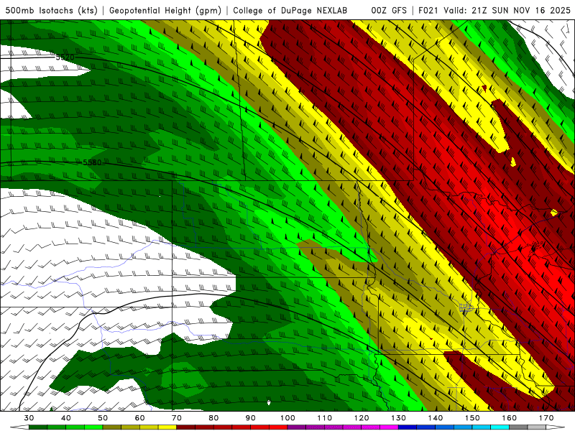Pick the bright magenta 125-130 kt legend swatch
Image resolution: width=575 pixels, height=431 pixels.
click(390, 427)
